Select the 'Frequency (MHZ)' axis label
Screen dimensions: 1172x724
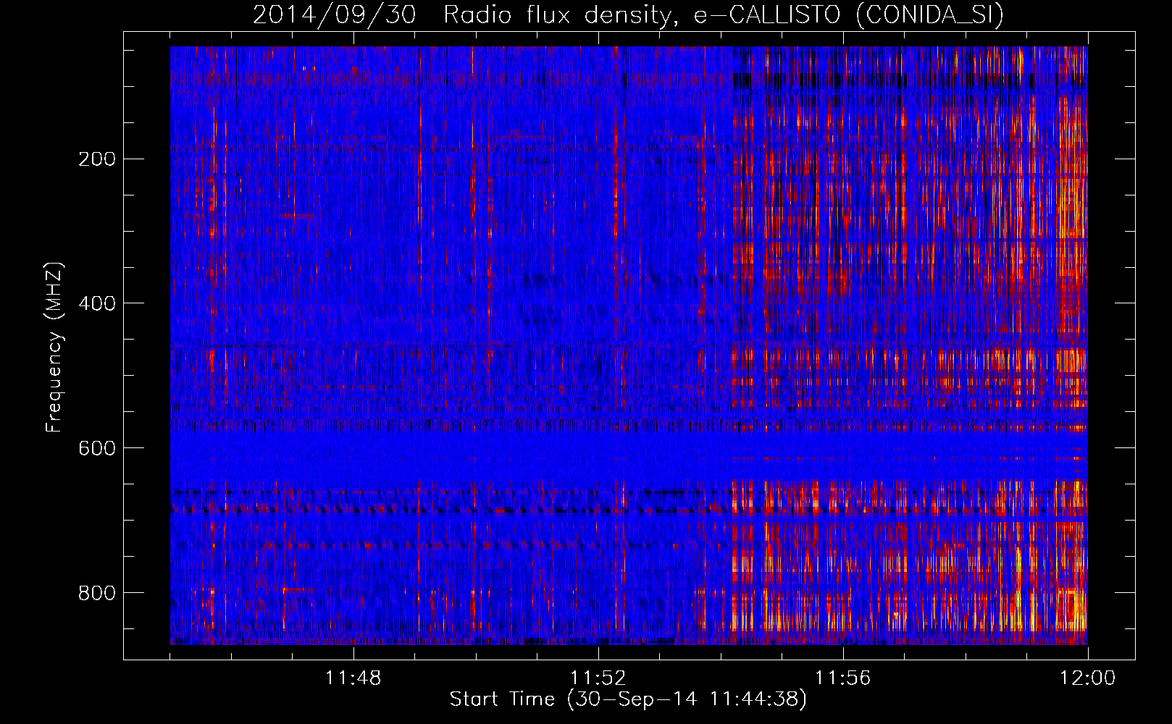pyautogui.click(x=54, y=348)
